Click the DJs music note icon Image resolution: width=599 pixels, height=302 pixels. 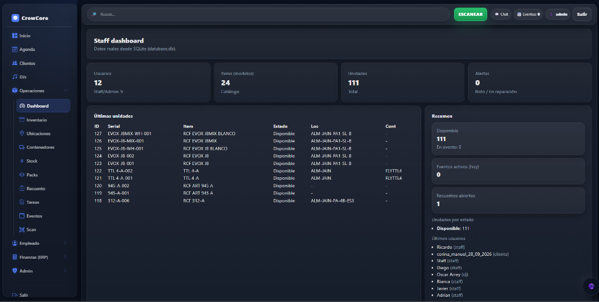[x=15, y=77]
